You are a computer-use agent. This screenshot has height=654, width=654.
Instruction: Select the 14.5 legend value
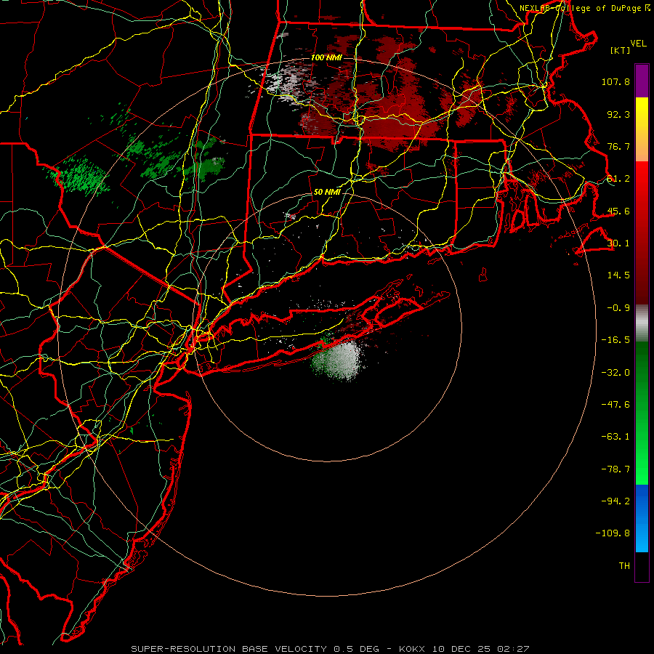tap(618, 275)
